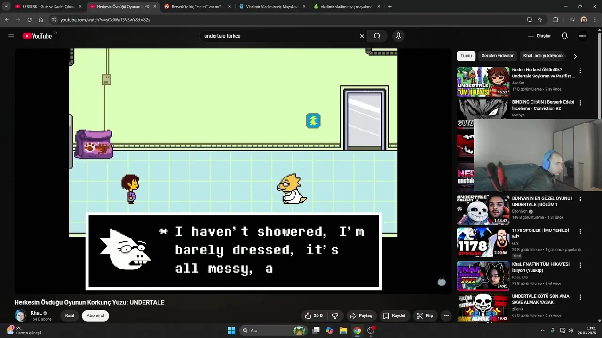The image size is (602, 338).
Task: Open File Explorer from taskbar
Action: [x=343, y=330]
